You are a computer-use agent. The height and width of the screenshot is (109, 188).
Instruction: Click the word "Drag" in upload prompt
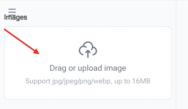(x=58, y=68)
